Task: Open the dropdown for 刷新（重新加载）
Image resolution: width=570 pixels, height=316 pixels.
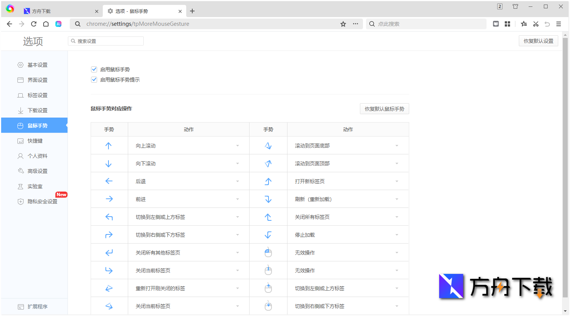Action: click(397, 199)
